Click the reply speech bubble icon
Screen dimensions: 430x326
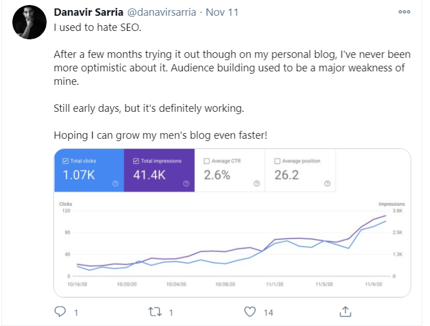pos(60,311)
